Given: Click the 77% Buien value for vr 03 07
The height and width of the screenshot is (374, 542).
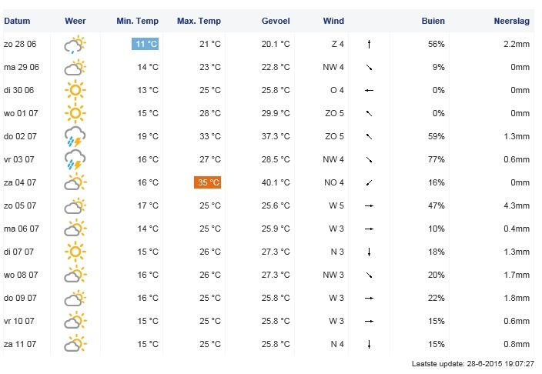Looking at the screenshot, I should (437, 160).
